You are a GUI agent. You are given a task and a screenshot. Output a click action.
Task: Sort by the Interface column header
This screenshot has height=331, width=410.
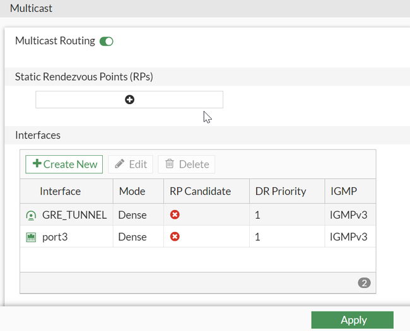pyautogui.click(x=61, y=192)
